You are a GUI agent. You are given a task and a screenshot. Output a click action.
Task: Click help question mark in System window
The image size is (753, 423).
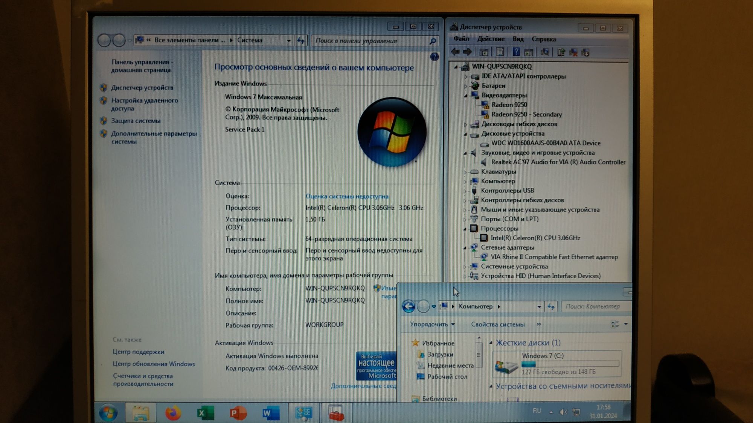(x=434, y=57)
